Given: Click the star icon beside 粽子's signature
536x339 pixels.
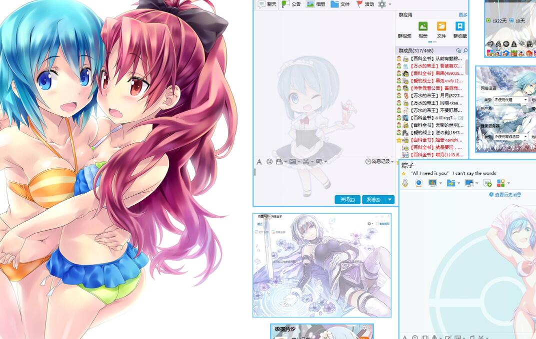Looking at the screenshot, I should [403, 174].
